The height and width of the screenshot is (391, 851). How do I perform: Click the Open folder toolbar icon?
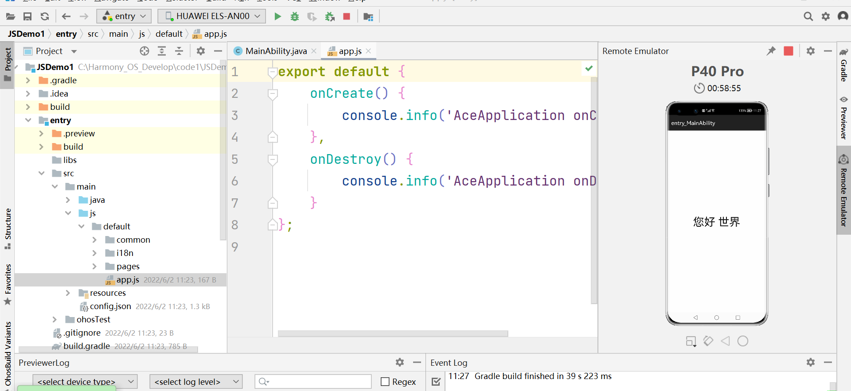pyautogui.click(x=11, y=16)
